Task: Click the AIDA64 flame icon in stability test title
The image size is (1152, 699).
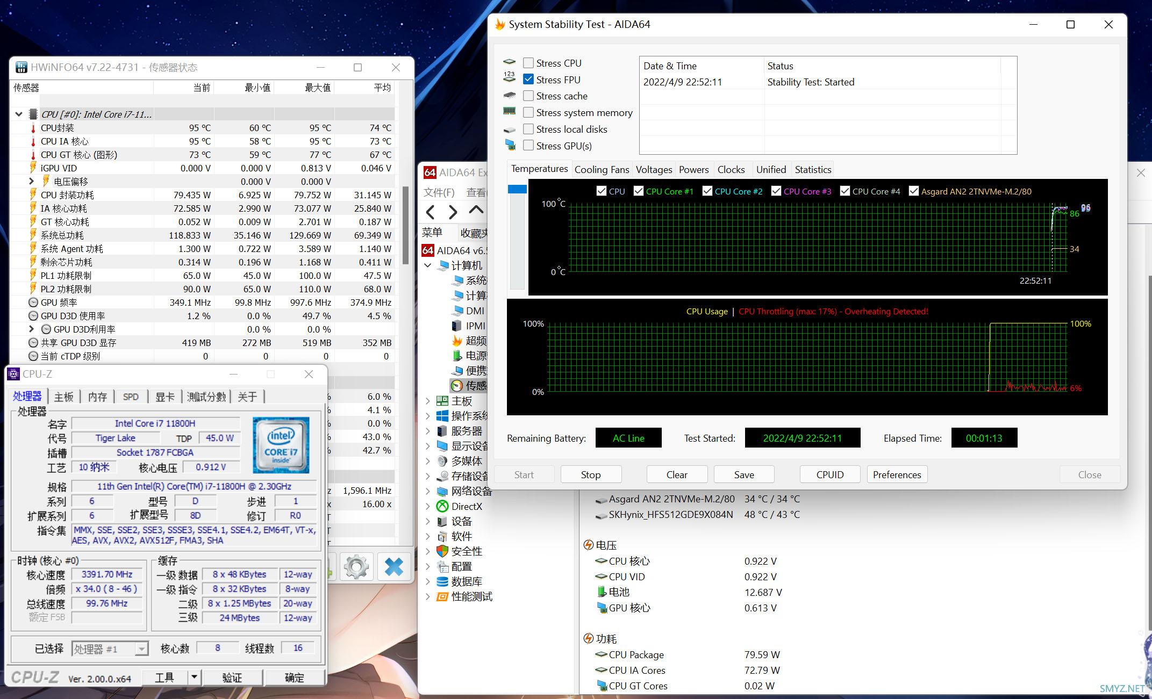Action: click(x=500, y=24)
